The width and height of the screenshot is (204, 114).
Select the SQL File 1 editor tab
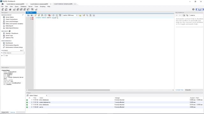(x=31, y=13)
